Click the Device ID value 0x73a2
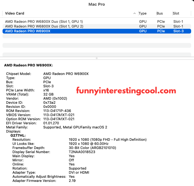 tap(49, 102)
